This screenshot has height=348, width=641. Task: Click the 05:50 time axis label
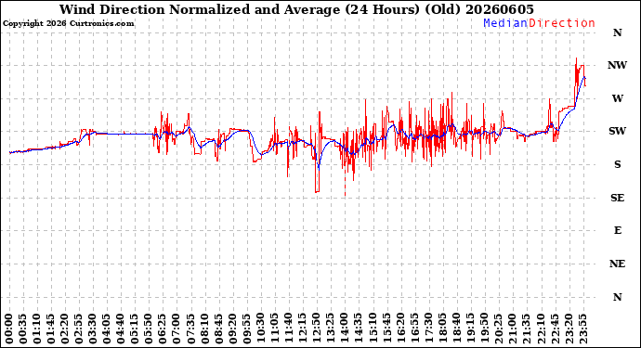click(149, 329)
